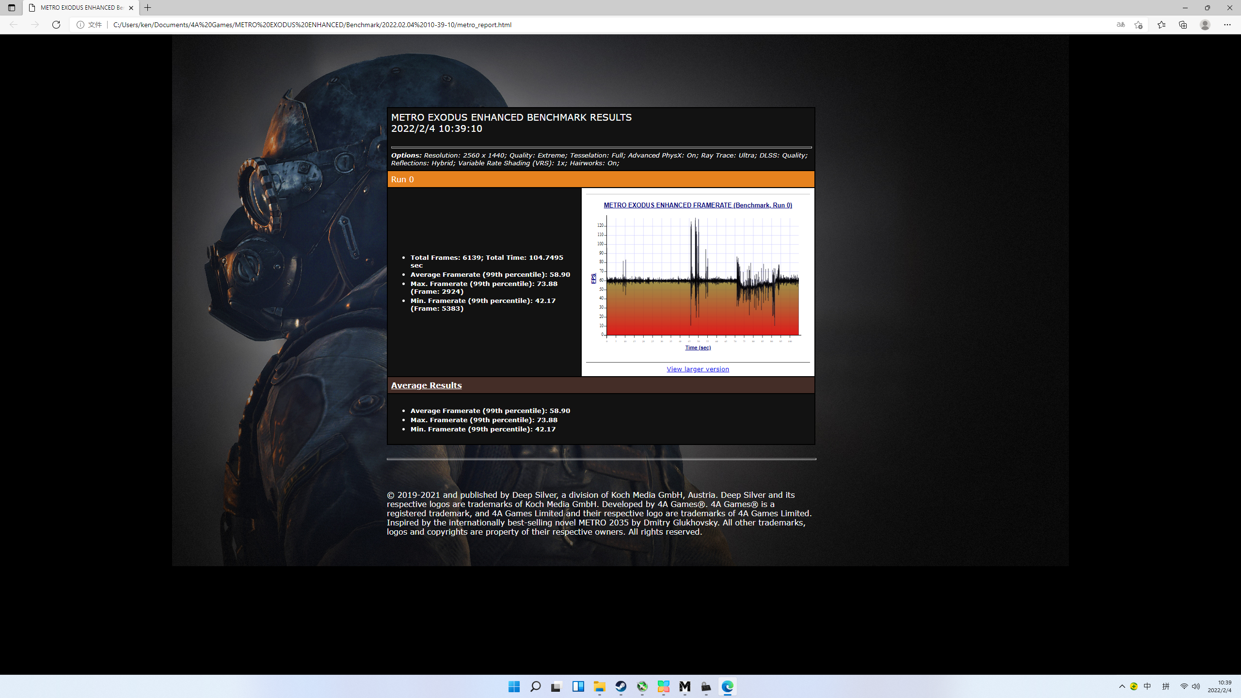The image size is (1241, 698).
Task: Click the Metro Exodus M taskbar icon
Action: (x=684, y=686)
